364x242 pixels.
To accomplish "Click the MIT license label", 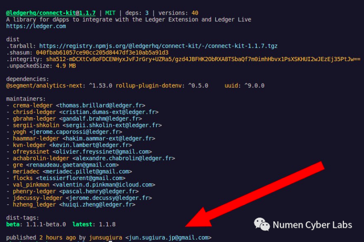I will tap(110, 13).
